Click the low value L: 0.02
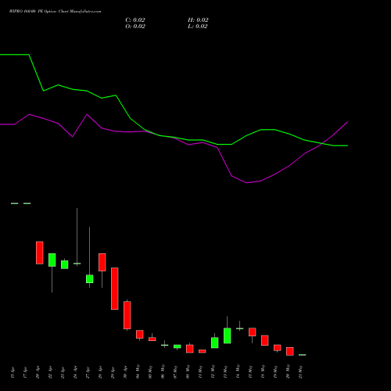This screenshot has height=391, width=391. [x=198, y=27]
